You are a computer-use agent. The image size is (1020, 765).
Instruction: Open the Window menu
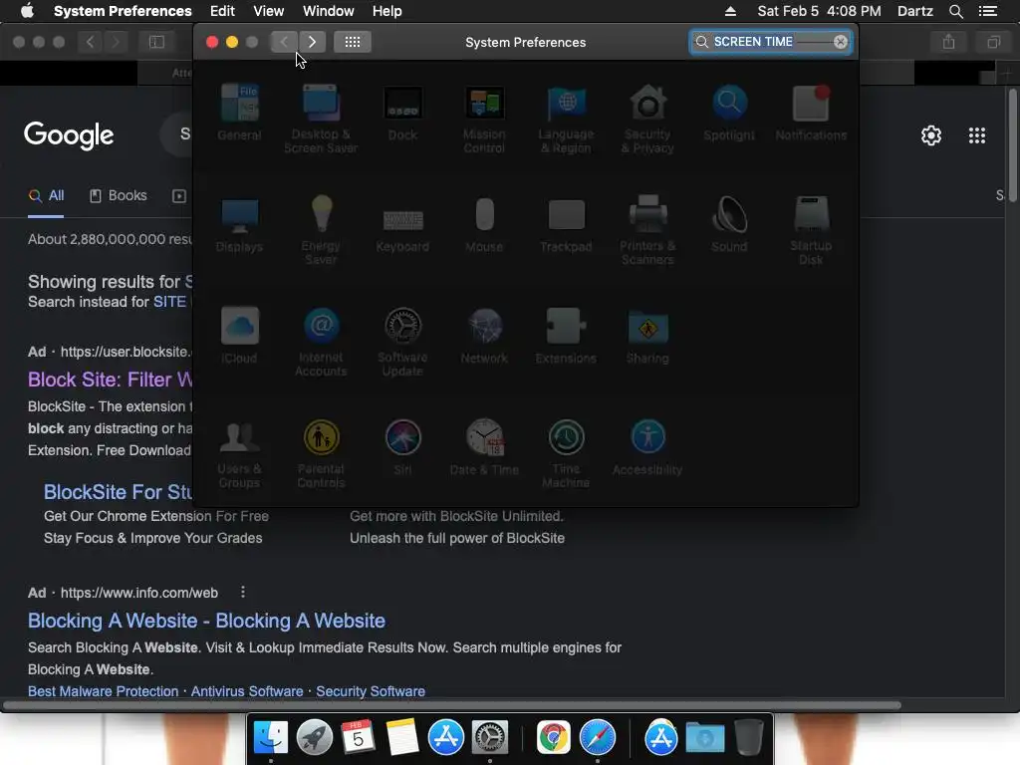(x=329, y=11)
